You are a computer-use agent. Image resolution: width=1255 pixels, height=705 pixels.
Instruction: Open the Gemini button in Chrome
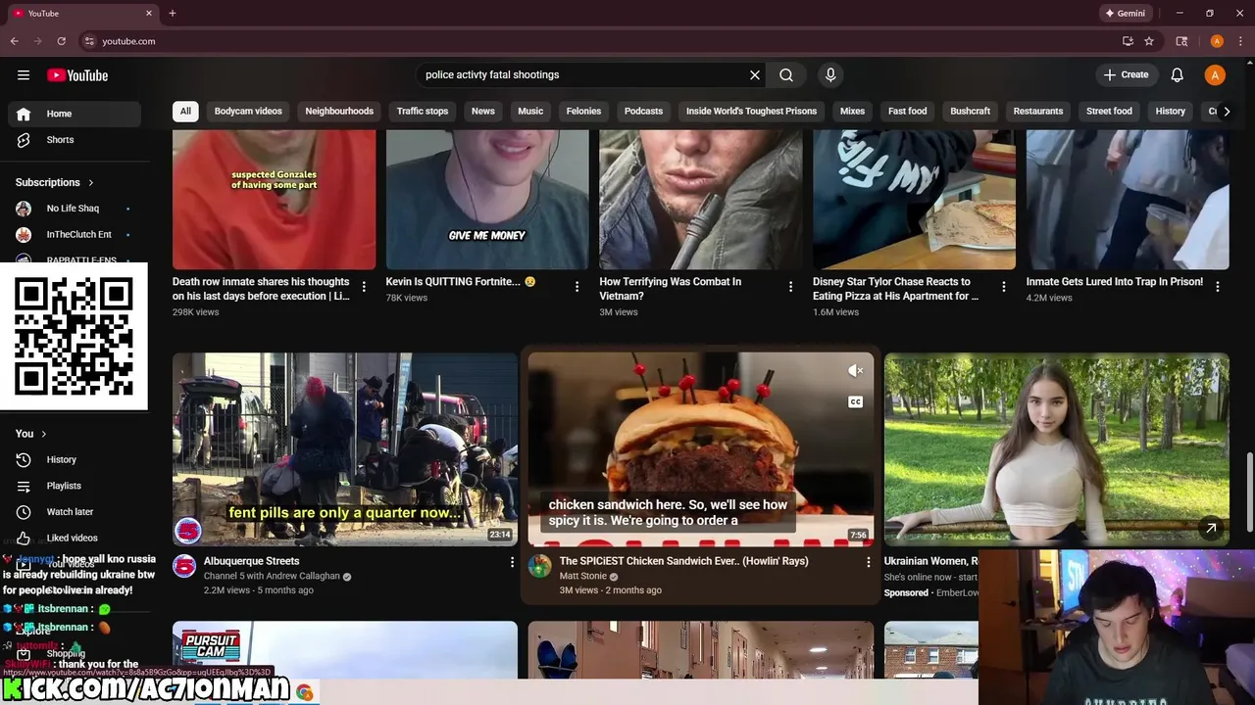(x=1125, y=14)
